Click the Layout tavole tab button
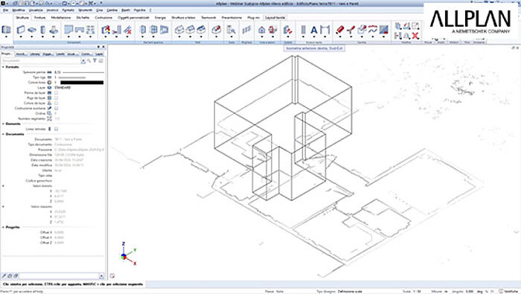This screenshot has height=294, width=521. pos(275,18)
